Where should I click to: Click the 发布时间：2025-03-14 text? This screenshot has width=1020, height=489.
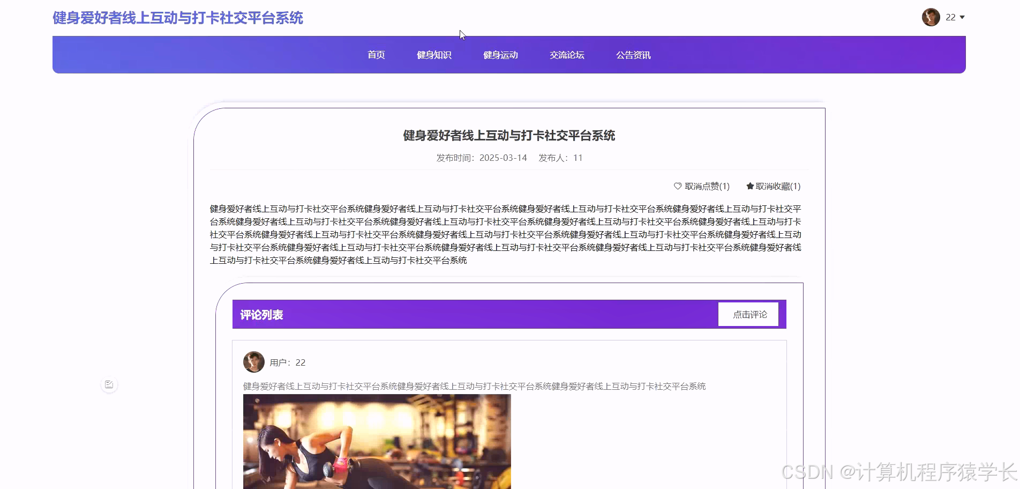pos(482,158)
